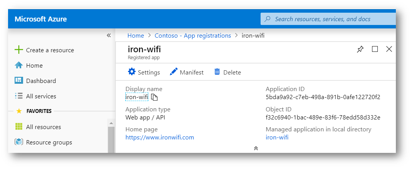This screenshot has height=169, width=412.
Task: Click scrollbar up arrow in favorites list
Action: point(111,123)
